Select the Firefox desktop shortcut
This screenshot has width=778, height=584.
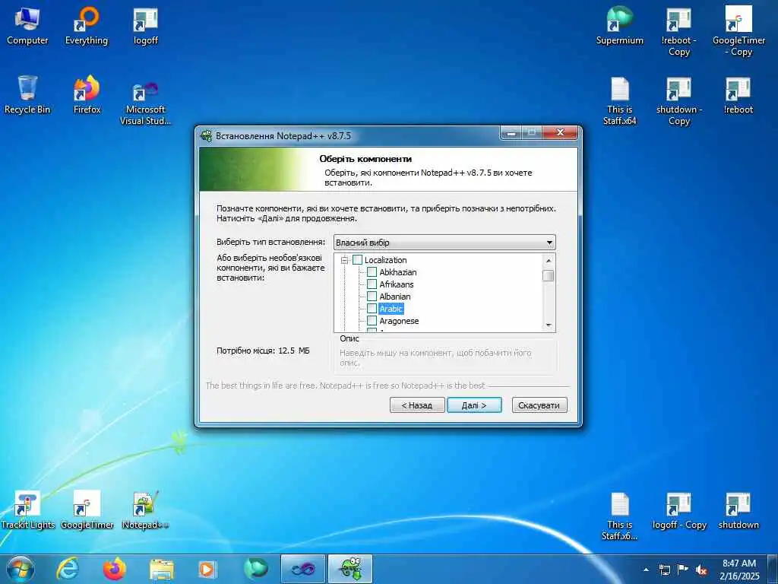click(87, 95)
